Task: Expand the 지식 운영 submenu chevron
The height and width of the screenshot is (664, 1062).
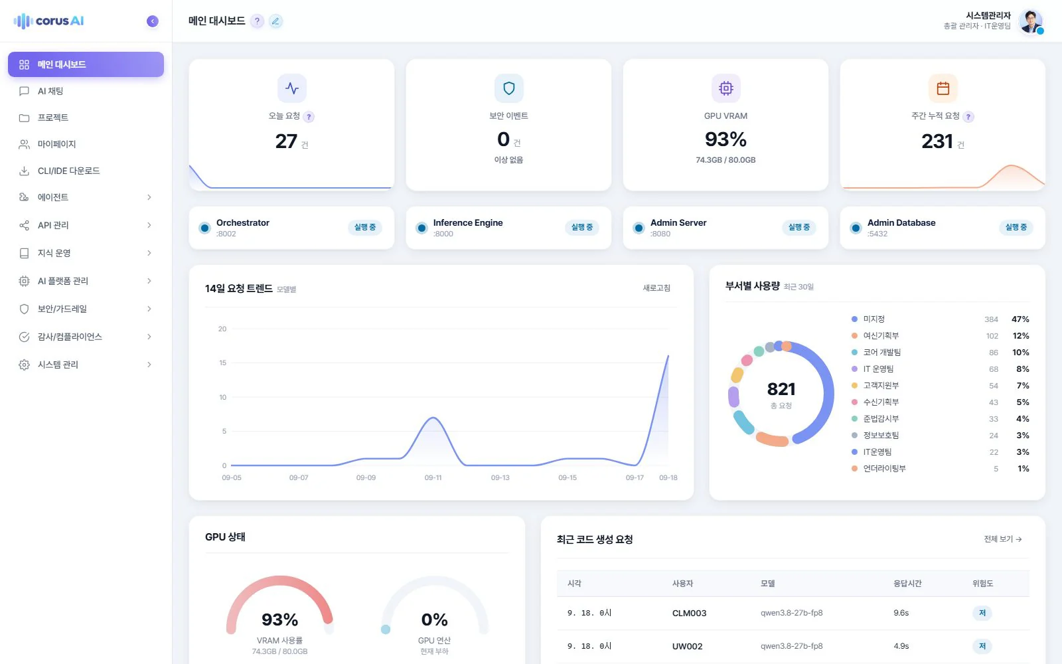Action: tap(149, 253)
